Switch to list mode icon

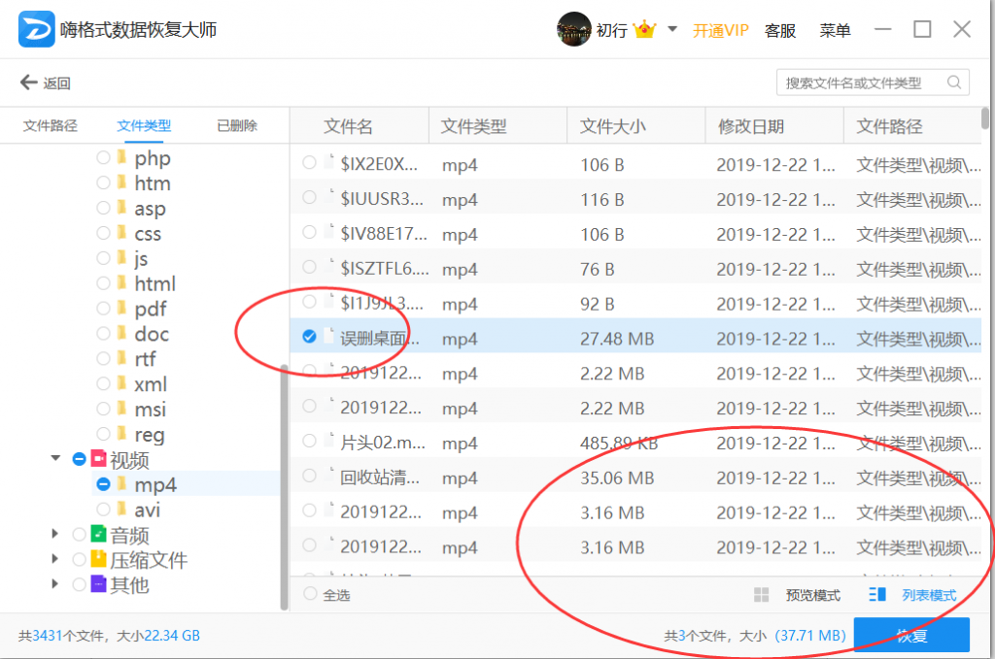877,594
